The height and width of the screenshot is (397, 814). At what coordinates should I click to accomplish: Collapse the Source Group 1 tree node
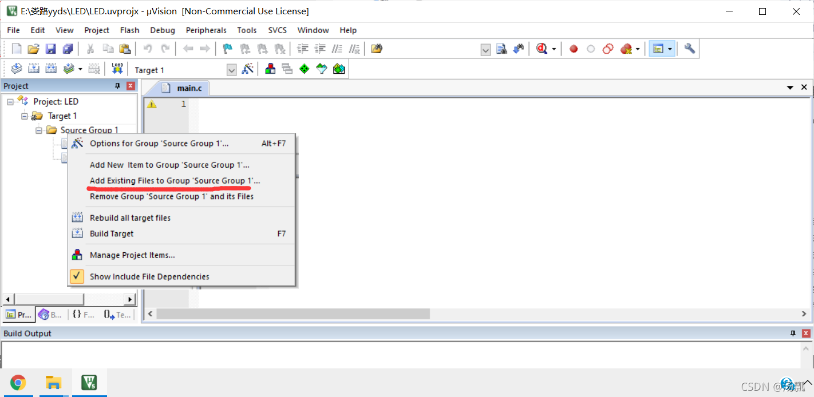(39, 130)
